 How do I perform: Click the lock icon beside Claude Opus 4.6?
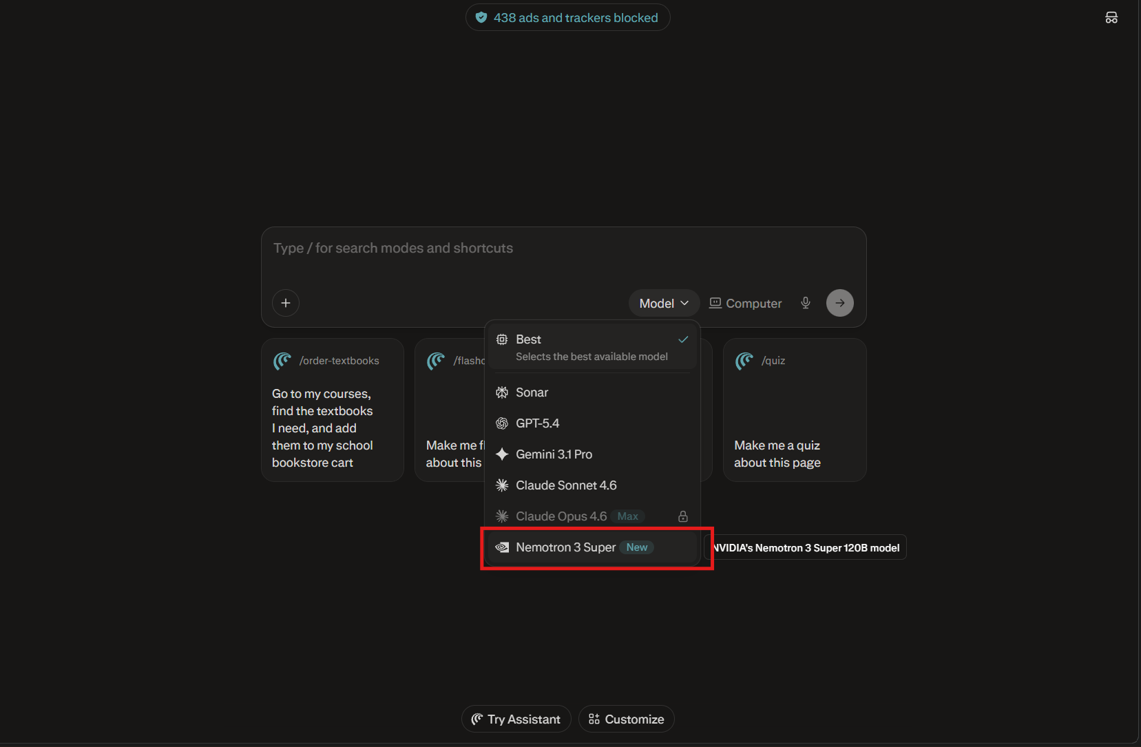point(683,516)
